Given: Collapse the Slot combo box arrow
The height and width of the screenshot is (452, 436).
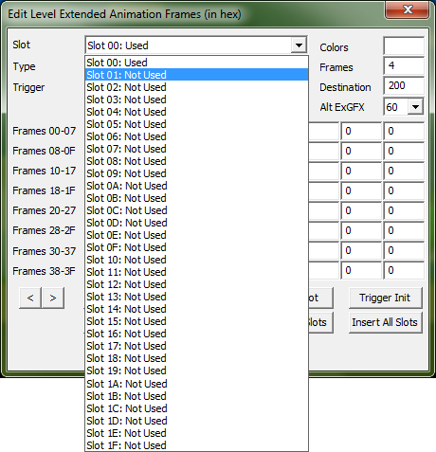Looking at the screenshot, I should pyautogui.click(x=299, y=45).
